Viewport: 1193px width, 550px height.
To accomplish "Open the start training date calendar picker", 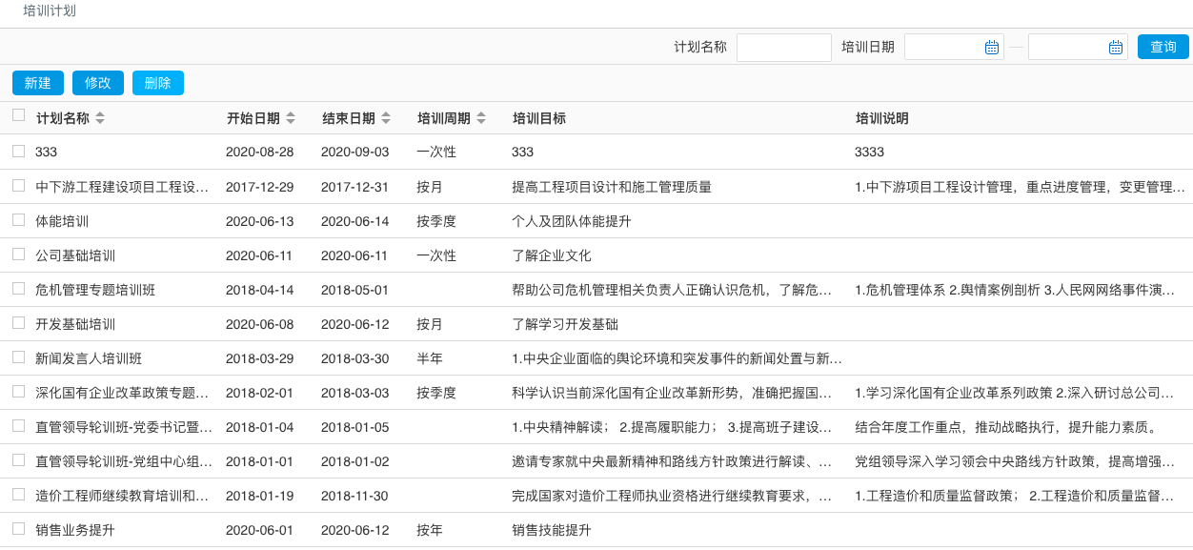I will click(992, 46).
